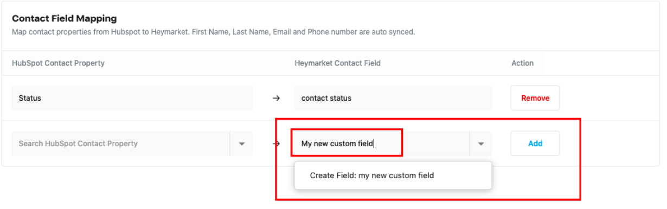This screenshot has width=667, height=209.
Task: Click the Remove button for Status mapping
Action: pyautogui.click(x=535, y=98)
